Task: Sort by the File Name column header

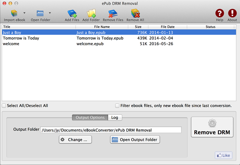Action: click(102, 27)
